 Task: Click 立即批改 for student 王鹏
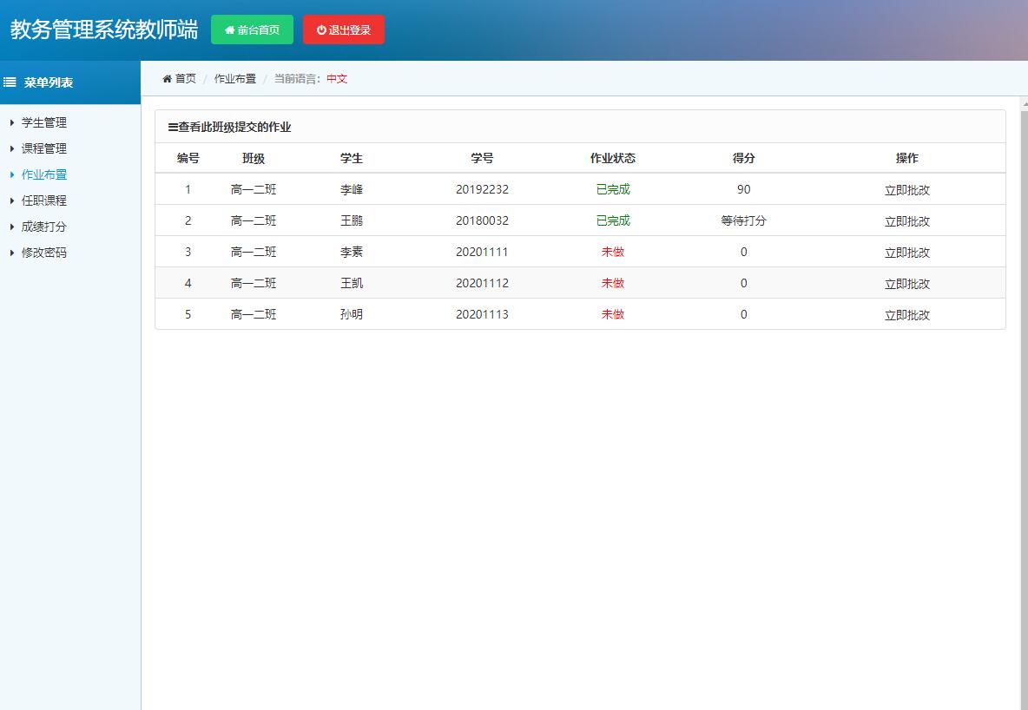pos(906,220)
